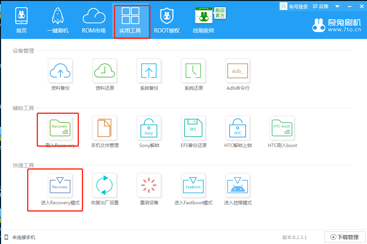367x244 pixels.
Task: Minimize the 奇兔刷机 window
Action: 349,6
